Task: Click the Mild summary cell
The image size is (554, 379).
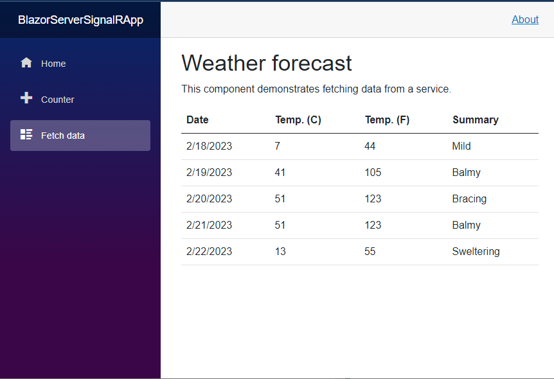Action: [461, 146]
